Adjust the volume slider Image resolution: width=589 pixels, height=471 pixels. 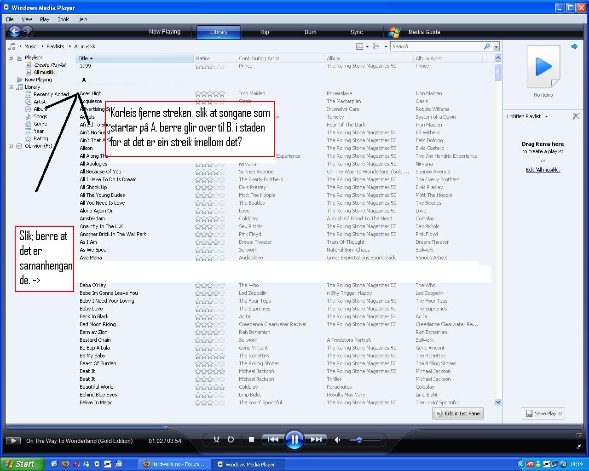(x=364, y=440)
